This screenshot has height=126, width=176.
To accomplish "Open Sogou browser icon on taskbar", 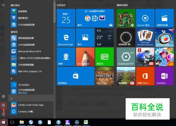I will point(31,122).
